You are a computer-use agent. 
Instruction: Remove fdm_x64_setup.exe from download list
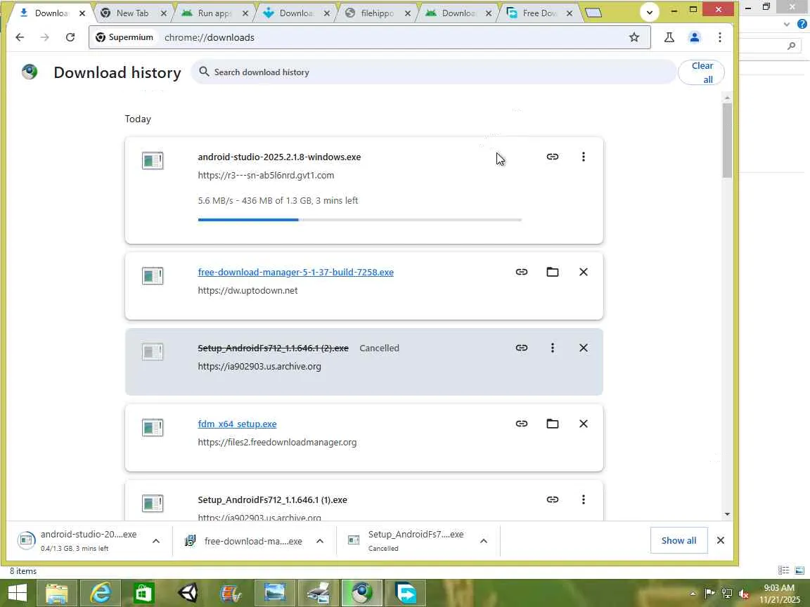tap(583, 423)
